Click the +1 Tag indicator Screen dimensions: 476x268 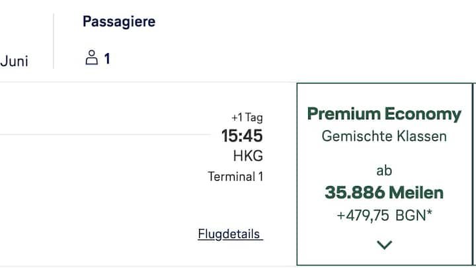point(247,117)
